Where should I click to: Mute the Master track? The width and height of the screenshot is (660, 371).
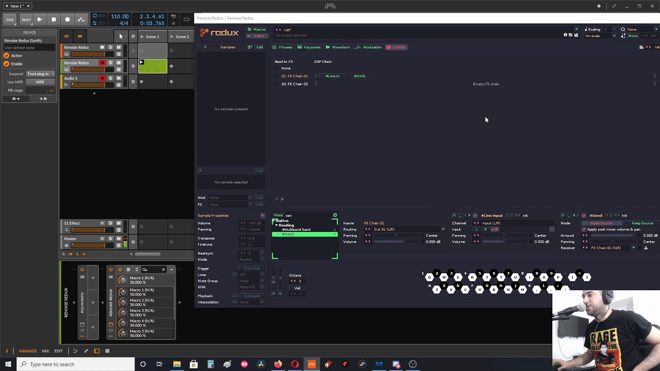pos(119,239)
